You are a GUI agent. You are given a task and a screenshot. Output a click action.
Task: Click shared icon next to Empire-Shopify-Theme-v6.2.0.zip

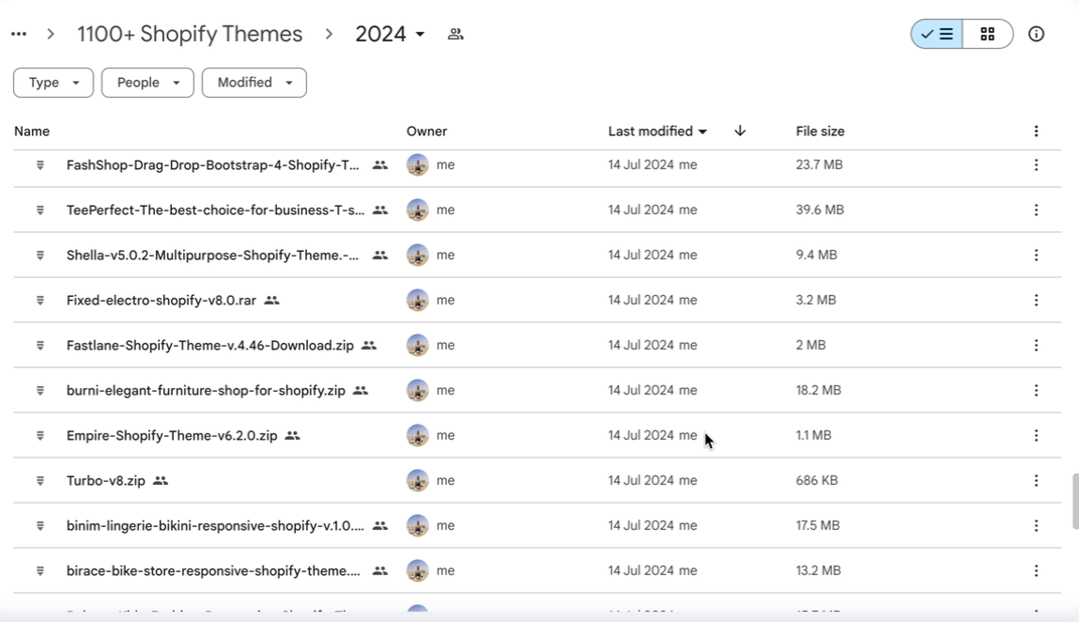(292, 435)
